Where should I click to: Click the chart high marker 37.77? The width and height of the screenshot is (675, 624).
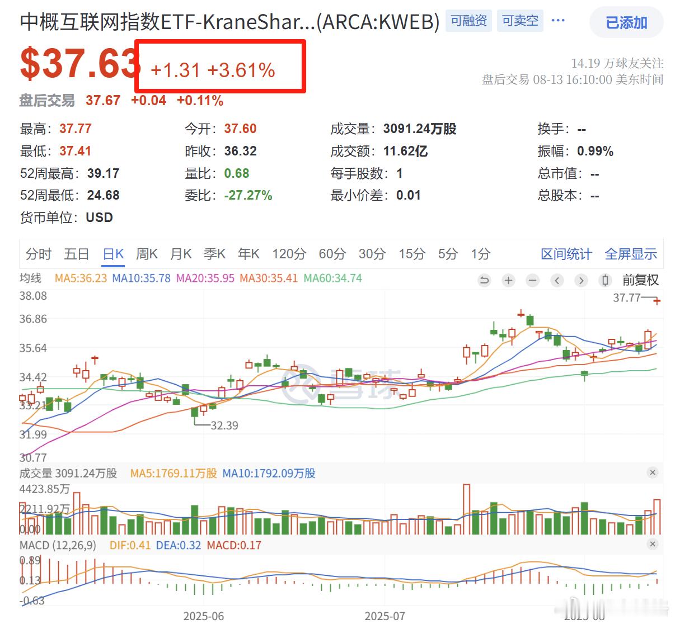point(627,297)
